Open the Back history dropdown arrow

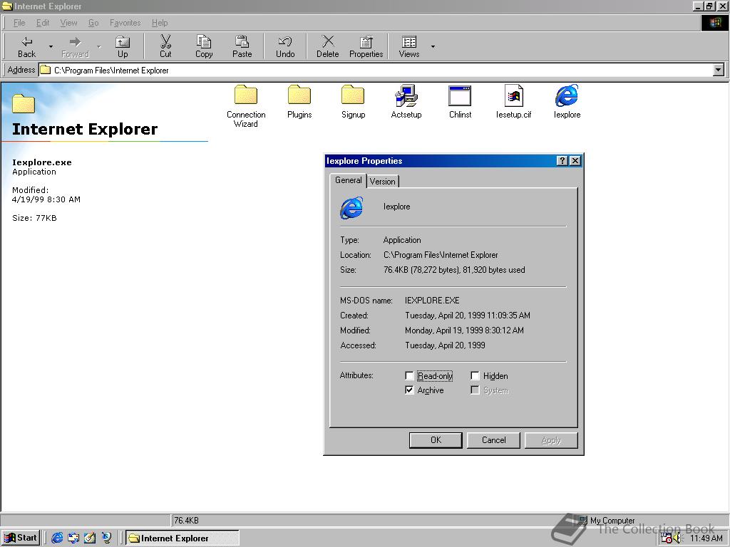(51, 46)
